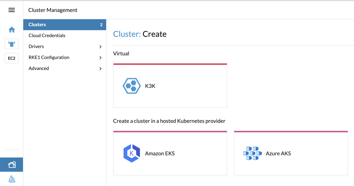The image size is (354, 186).
Task: Click the K3K hexagon logo
Action: point(132,86)
